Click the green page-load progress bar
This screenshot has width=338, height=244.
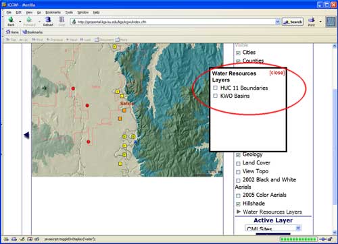pos(299,239)
